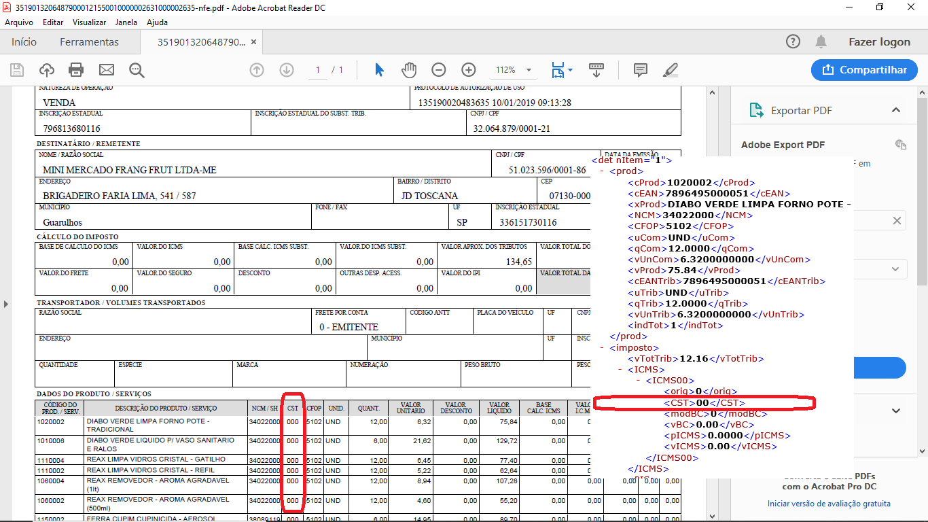Open the Visualizar menu

[90, 22]
